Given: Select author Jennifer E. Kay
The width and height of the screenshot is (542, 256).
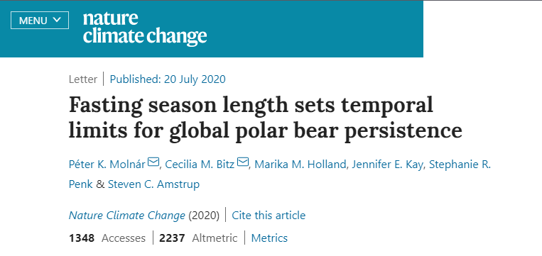Looking at the screenshot, I should pyautogui.click(x=387, y=165).
